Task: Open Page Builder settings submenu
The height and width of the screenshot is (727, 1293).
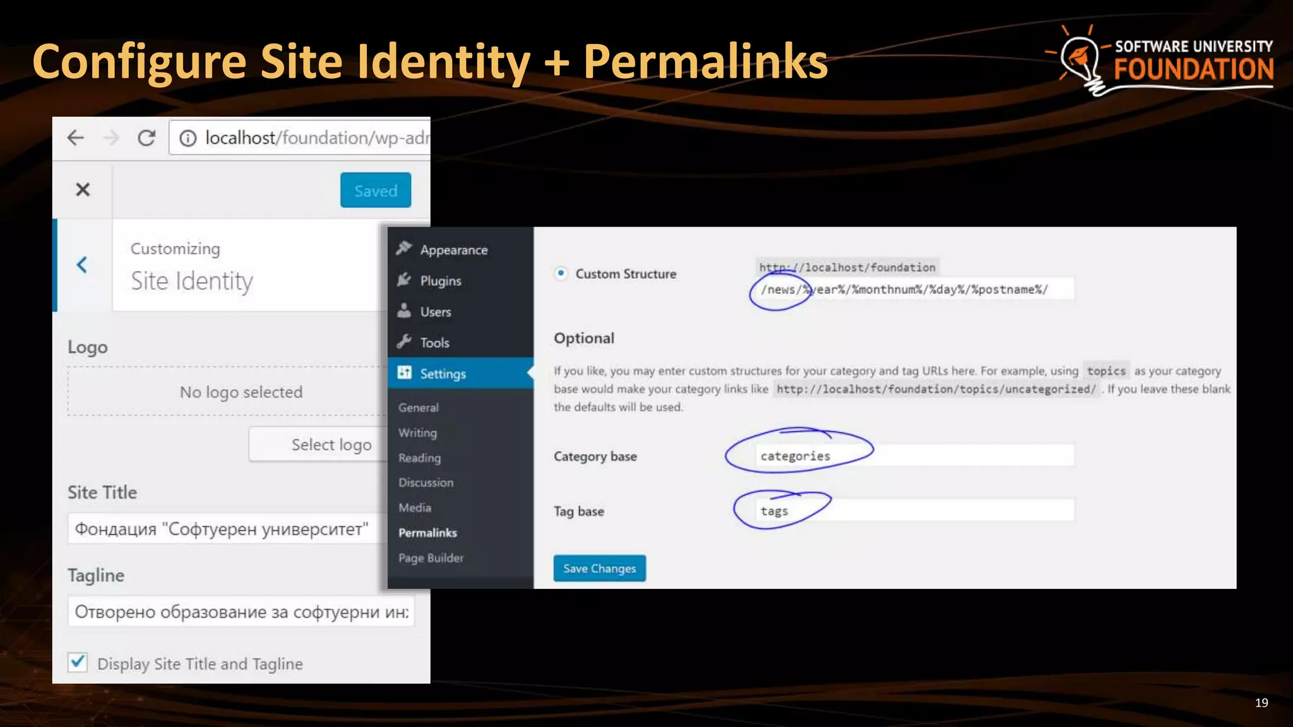Action: tap(431, 558)
